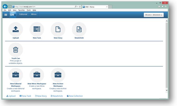Click the New Archive Workspace title
The height and width of the screenshot is (106, 177).
point(58,85)
